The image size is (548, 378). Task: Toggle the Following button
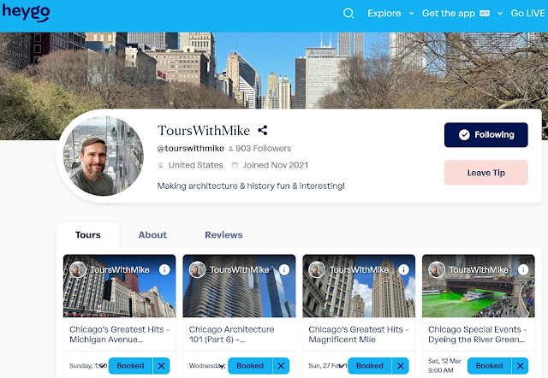click(485, 135)
